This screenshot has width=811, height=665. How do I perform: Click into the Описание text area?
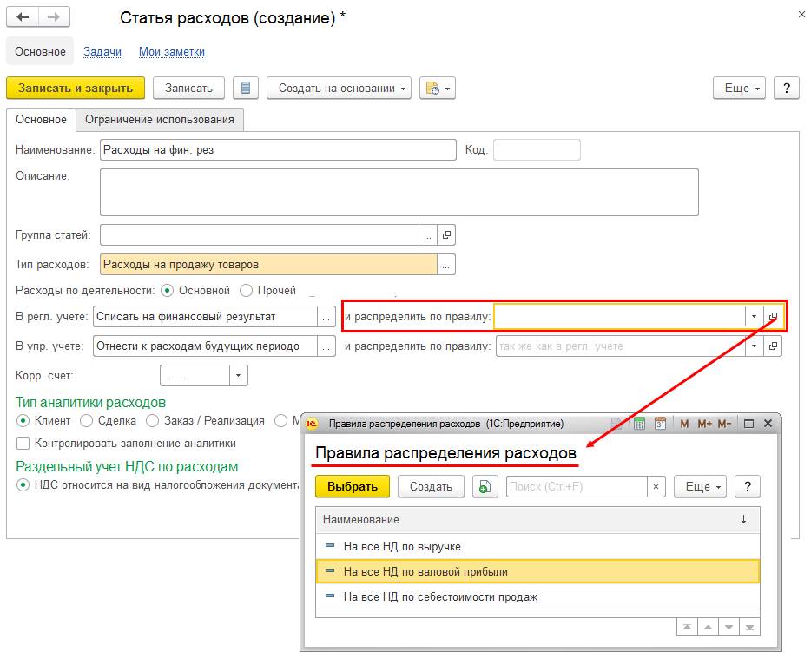click(x=399, y=193)
